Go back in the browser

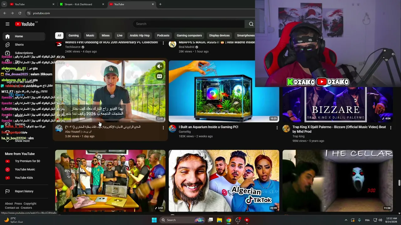click(5, 13)
